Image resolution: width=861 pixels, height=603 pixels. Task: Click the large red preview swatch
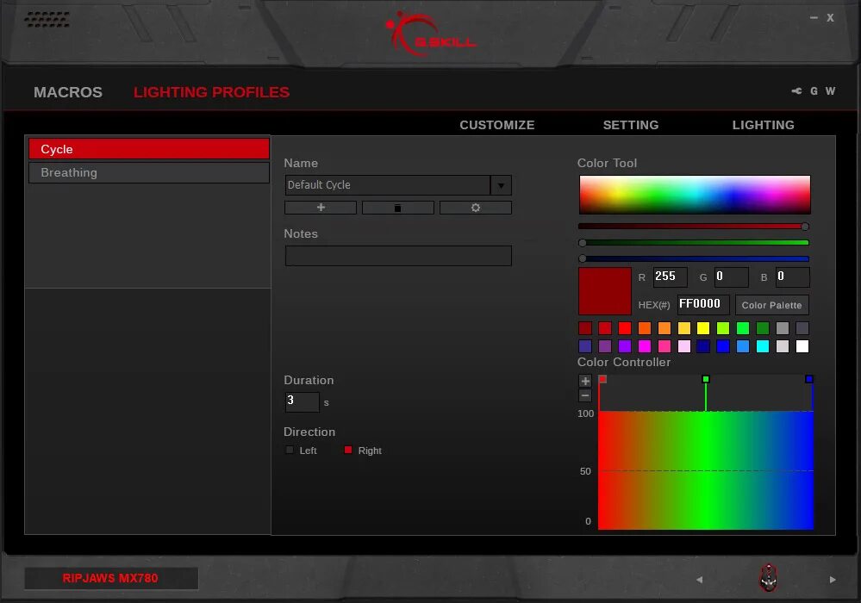(604, 291)
